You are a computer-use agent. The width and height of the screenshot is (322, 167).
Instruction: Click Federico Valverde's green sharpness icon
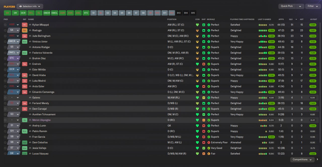tap(204, 53)
